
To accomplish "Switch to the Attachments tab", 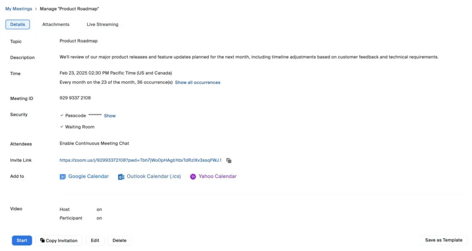I will click(x=56, y=24).
